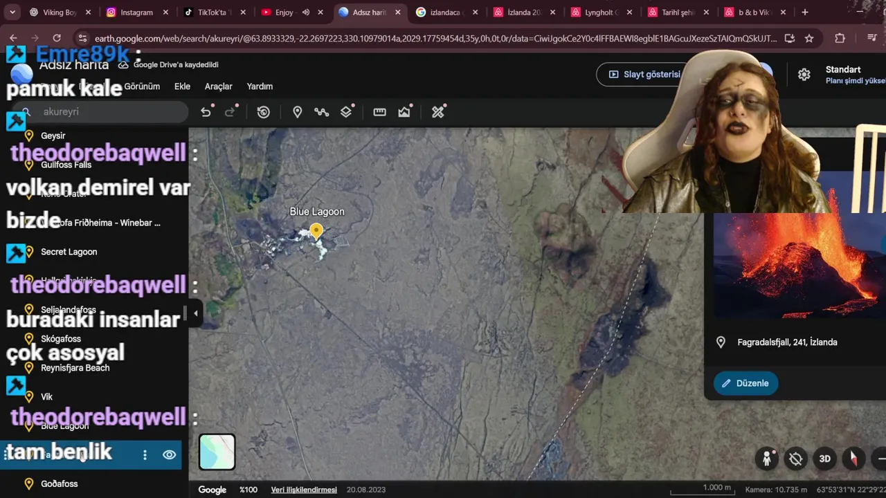Select Gullfoss Falls in the places list

pos(66,165)
